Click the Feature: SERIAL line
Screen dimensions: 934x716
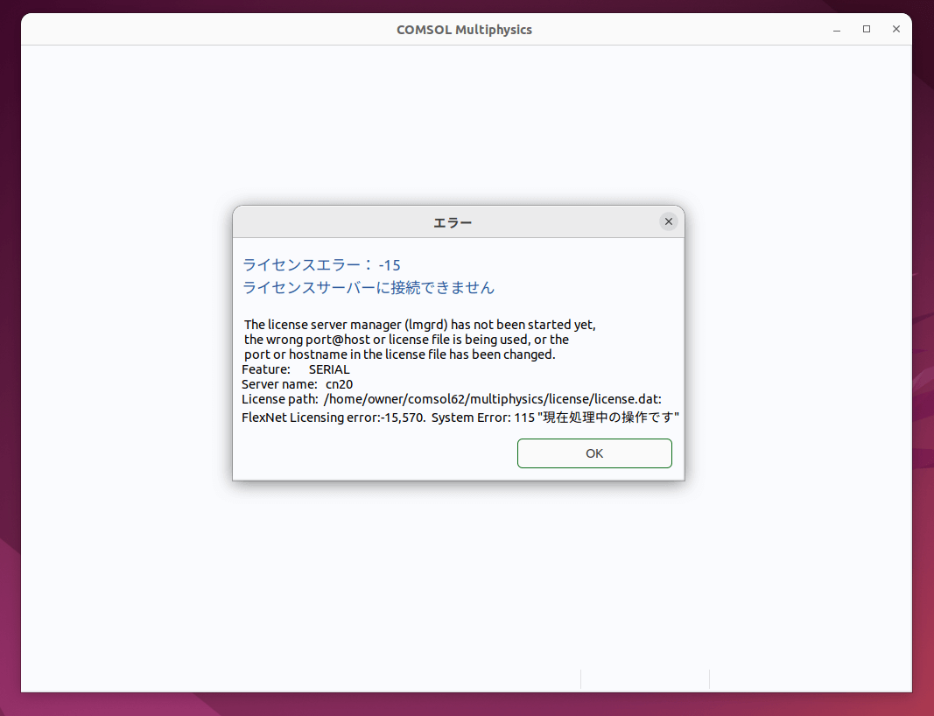pyautogui.click(x=296, y=369)
